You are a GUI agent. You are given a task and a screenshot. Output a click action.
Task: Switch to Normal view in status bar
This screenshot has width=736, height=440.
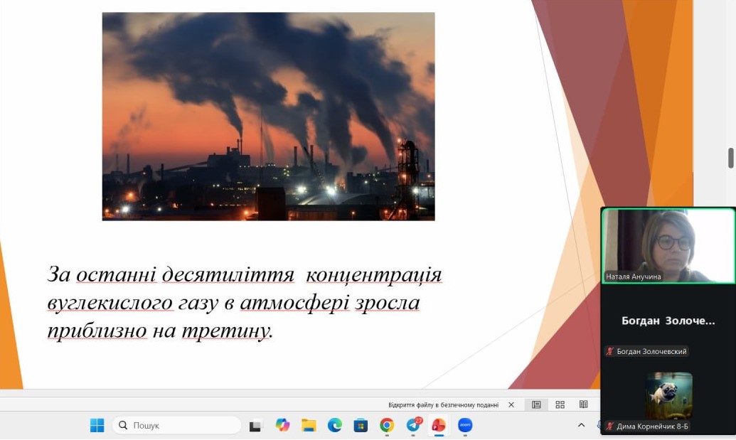point(537,404)
